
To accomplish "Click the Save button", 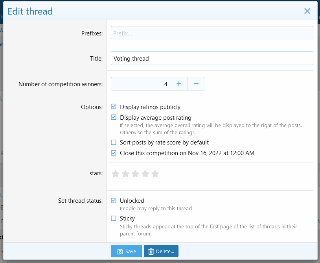I will click(127, 251).
